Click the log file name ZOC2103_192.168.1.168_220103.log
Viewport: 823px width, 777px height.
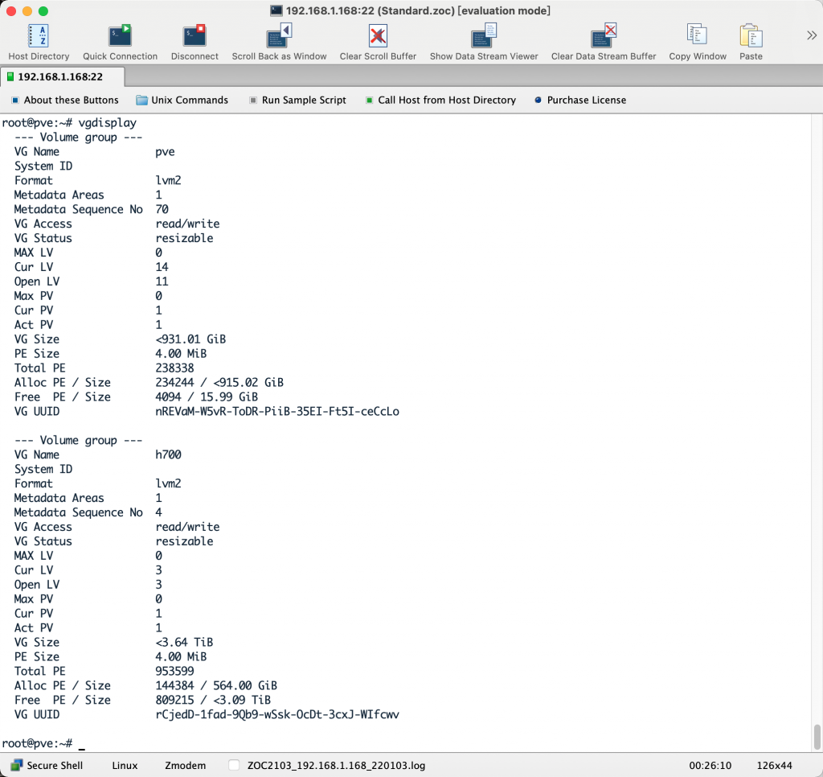pyautogui.click(x=336, y=766)
